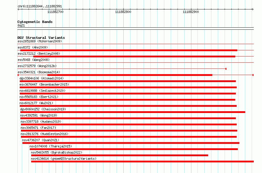Open variant dgv3364n106 (Alsmadi2014) label
The image size is (262, 173).
pyautogui.click(x=42, y=78)
